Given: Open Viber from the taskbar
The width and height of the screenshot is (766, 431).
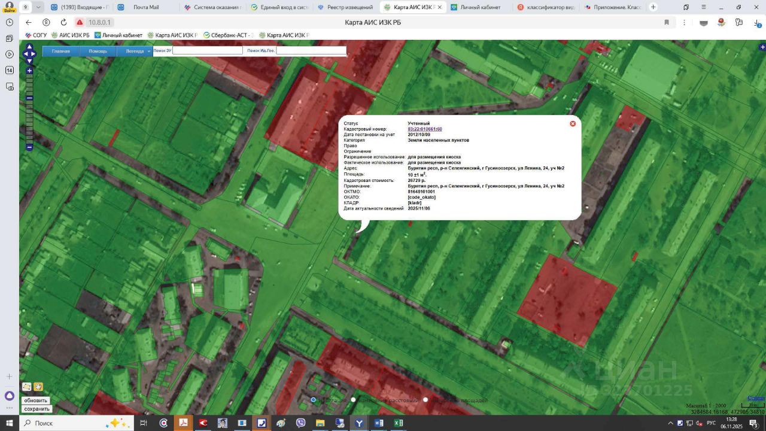Looking at the screenshot, I should coord(300,423).
